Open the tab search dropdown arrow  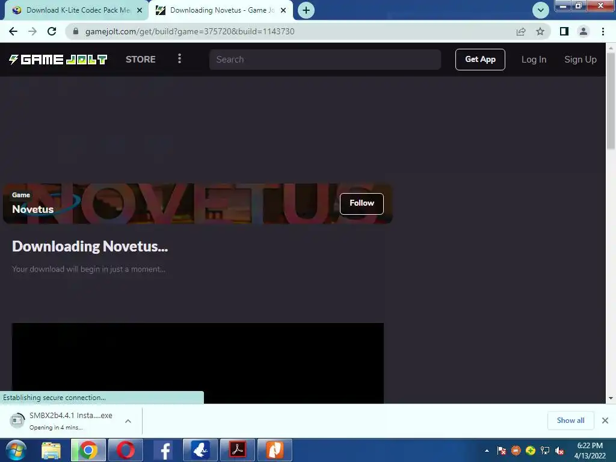click(541, 10)
